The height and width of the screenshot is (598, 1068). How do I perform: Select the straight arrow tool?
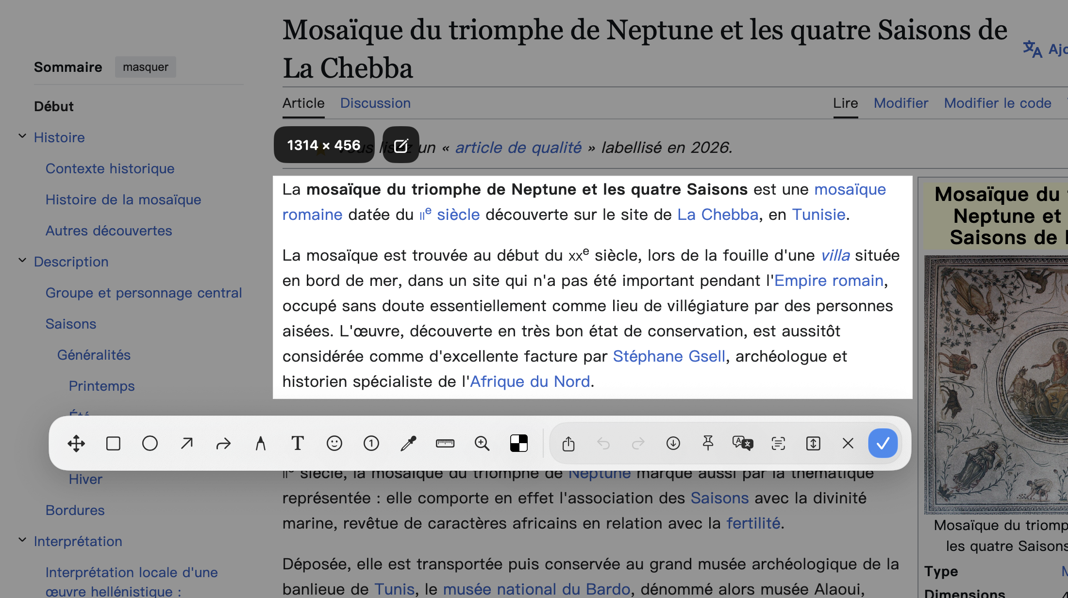[187, 443]
